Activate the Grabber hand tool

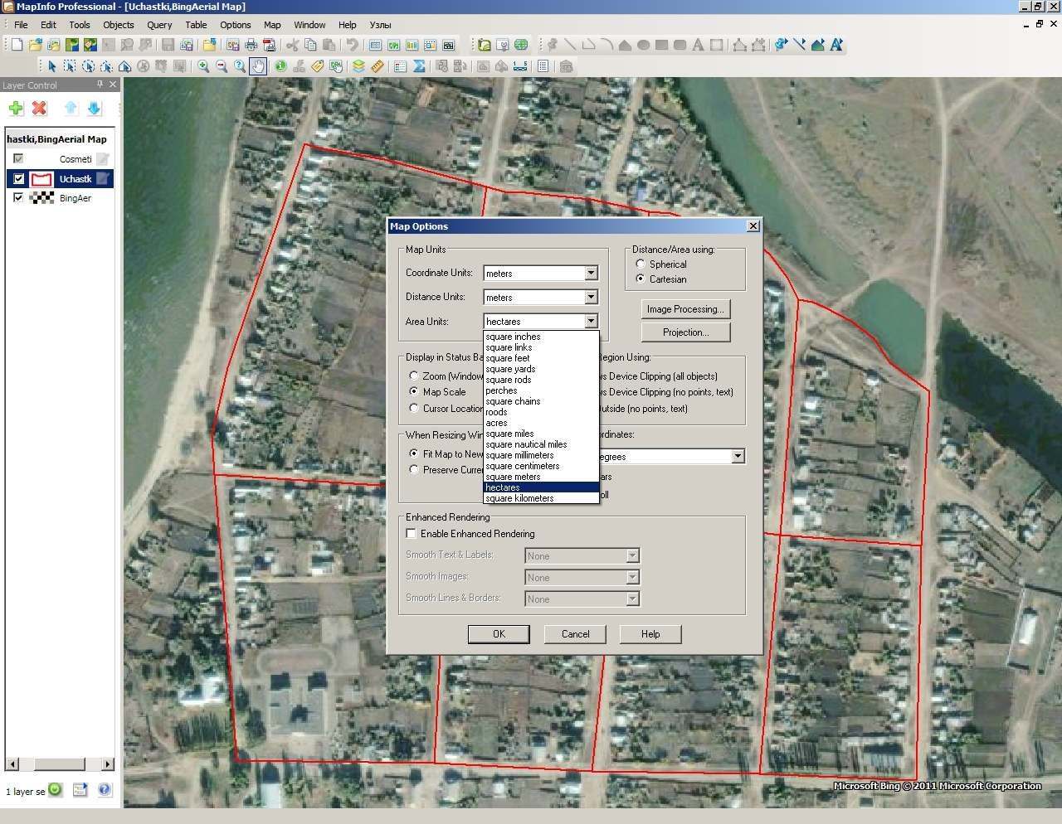[x=258, y=66]
